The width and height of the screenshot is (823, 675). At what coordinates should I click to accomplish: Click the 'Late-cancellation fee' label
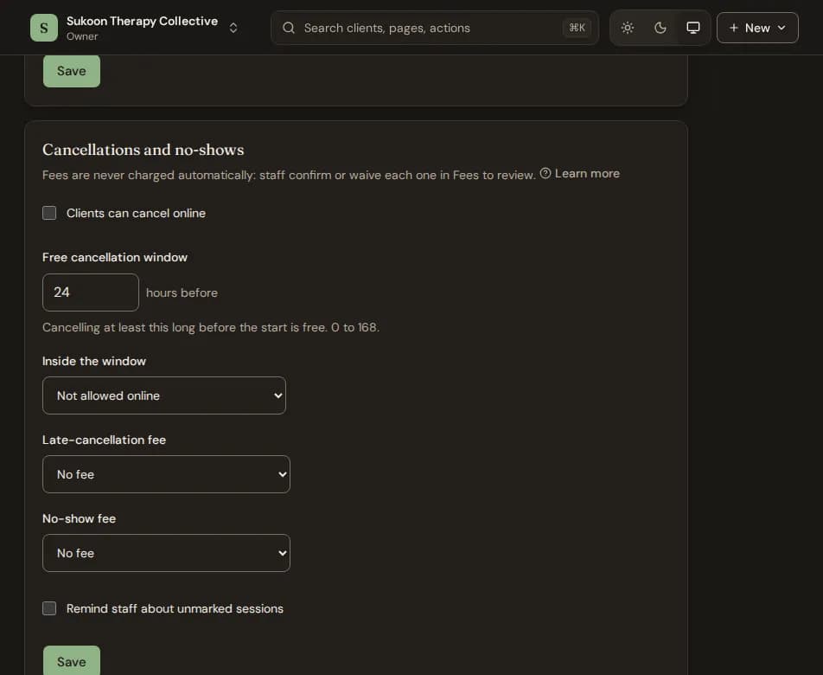click(104, 440)
